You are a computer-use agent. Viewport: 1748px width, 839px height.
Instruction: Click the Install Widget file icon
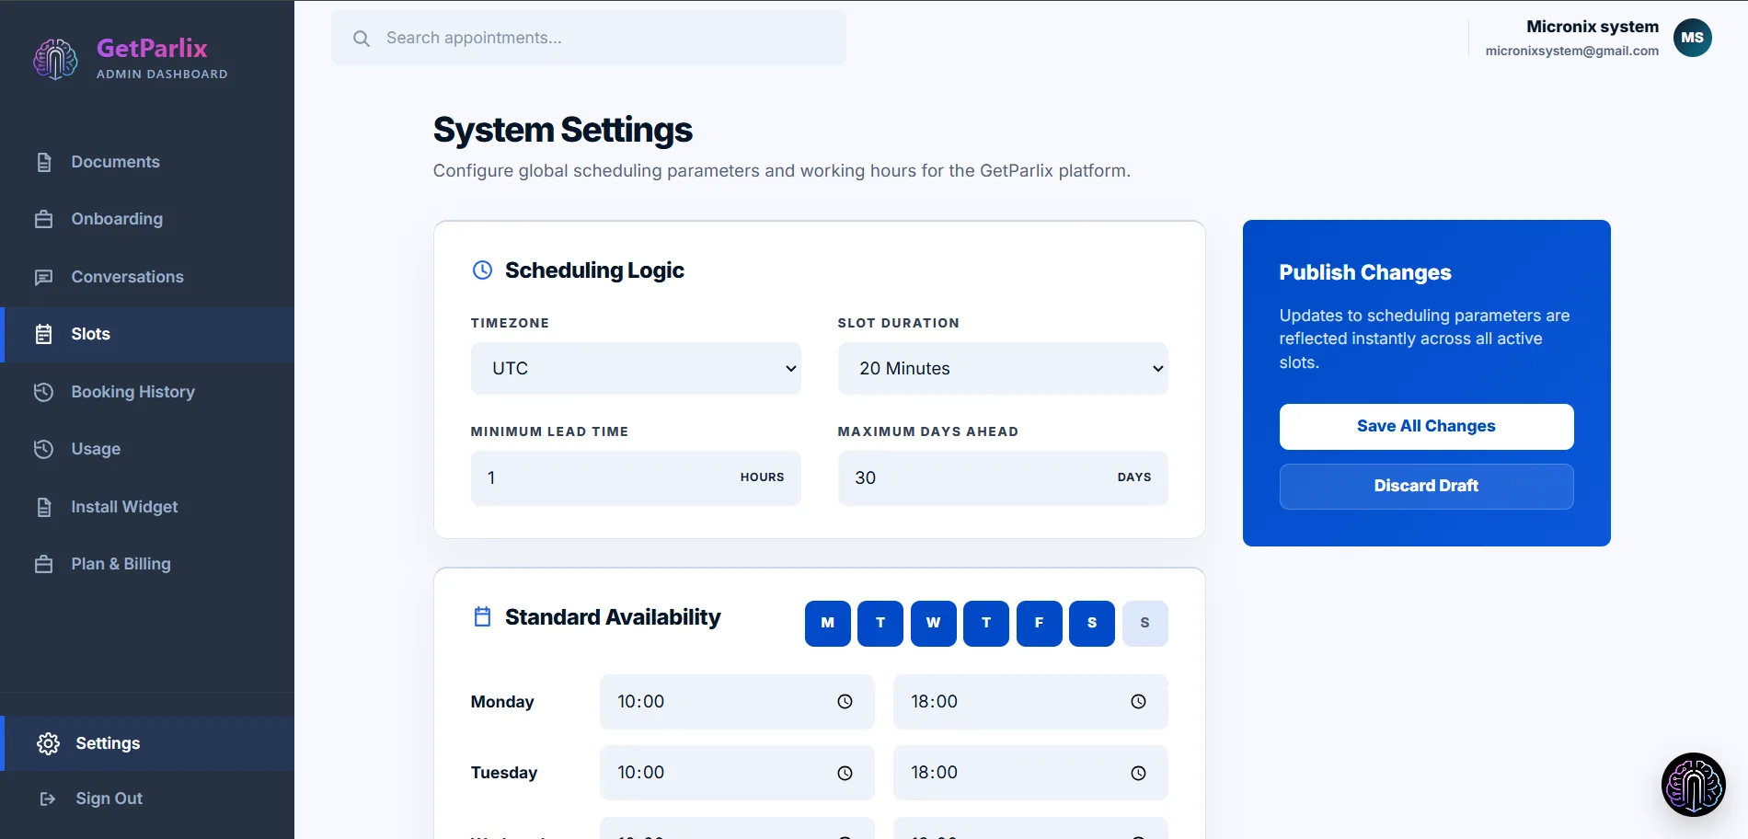click(43, 507)
